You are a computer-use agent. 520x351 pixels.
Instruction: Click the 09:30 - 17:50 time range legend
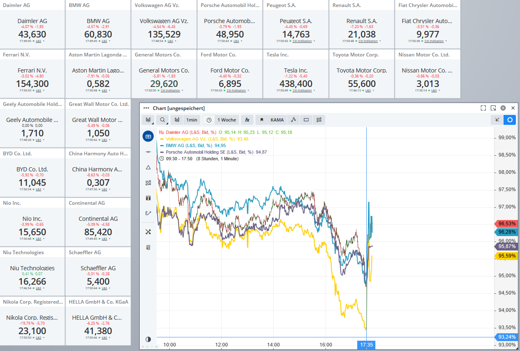200,159
